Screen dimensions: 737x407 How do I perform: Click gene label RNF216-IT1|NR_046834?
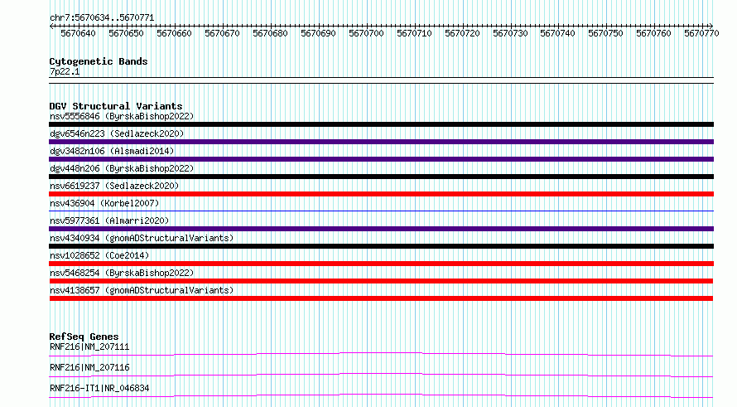99,389
